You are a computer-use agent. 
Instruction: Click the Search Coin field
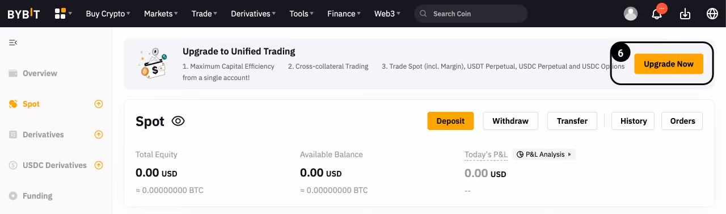coord(471,14)
